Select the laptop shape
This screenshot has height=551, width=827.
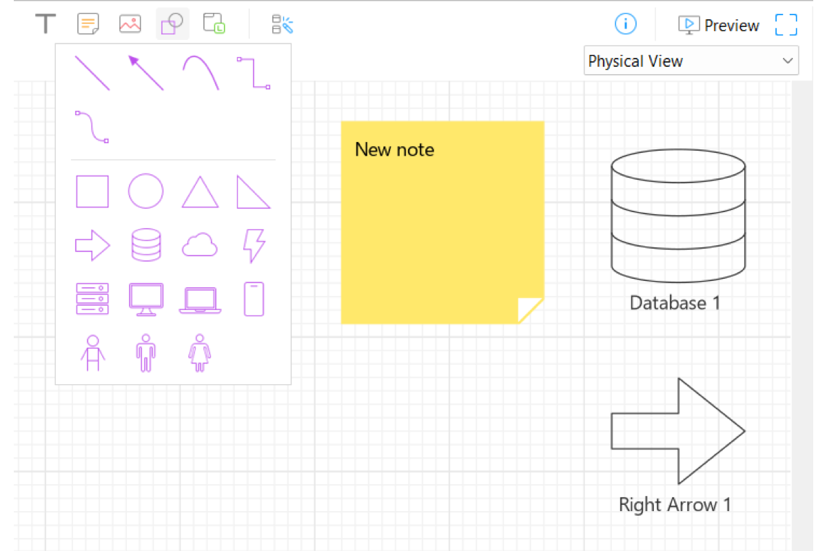coord(200,301)
